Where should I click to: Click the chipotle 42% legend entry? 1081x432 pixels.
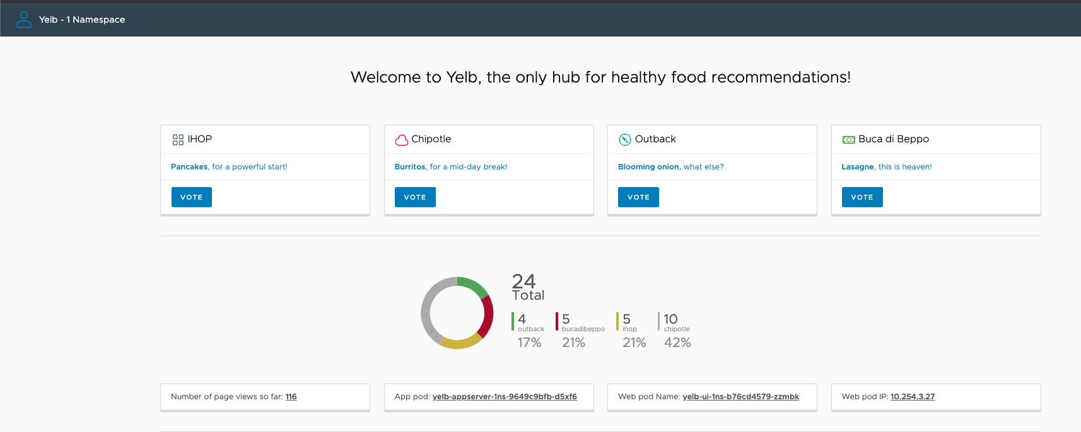coord(675,331)
